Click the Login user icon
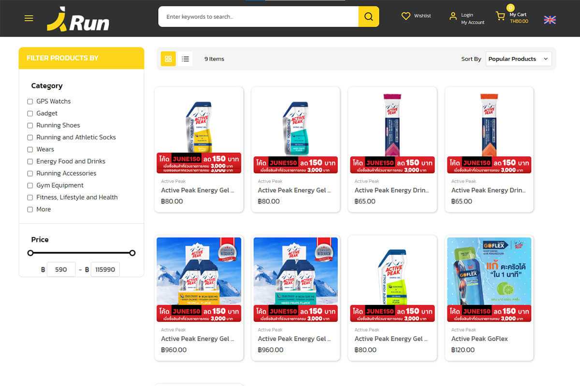 coord(453,16)
